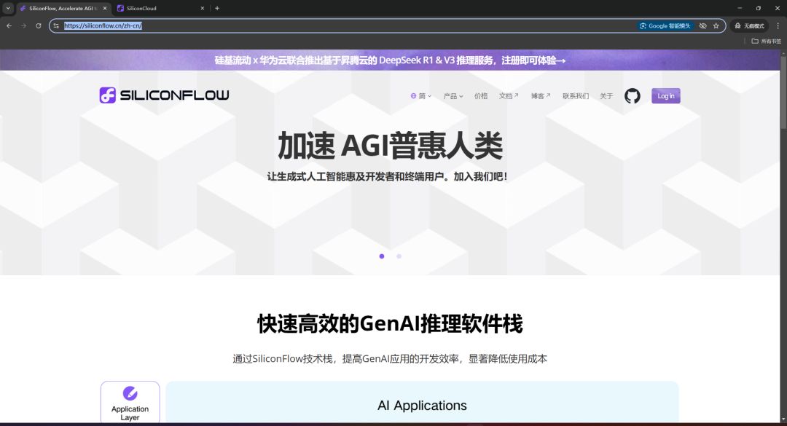The width and height of the screenshot is (787, 426).
Task: Open the all bookmarks folder
Action: pyautogui.click(x=767, y=42)
